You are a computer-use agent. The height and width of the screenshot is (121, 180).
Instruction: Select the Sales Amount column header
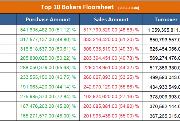(x=111, y=20)
